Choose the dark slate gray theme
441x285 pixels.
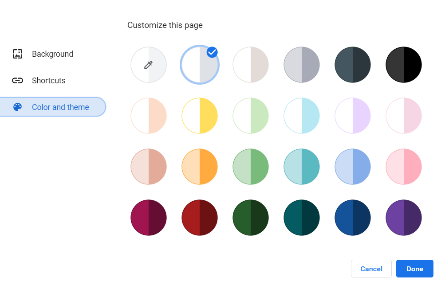(352, 65)
